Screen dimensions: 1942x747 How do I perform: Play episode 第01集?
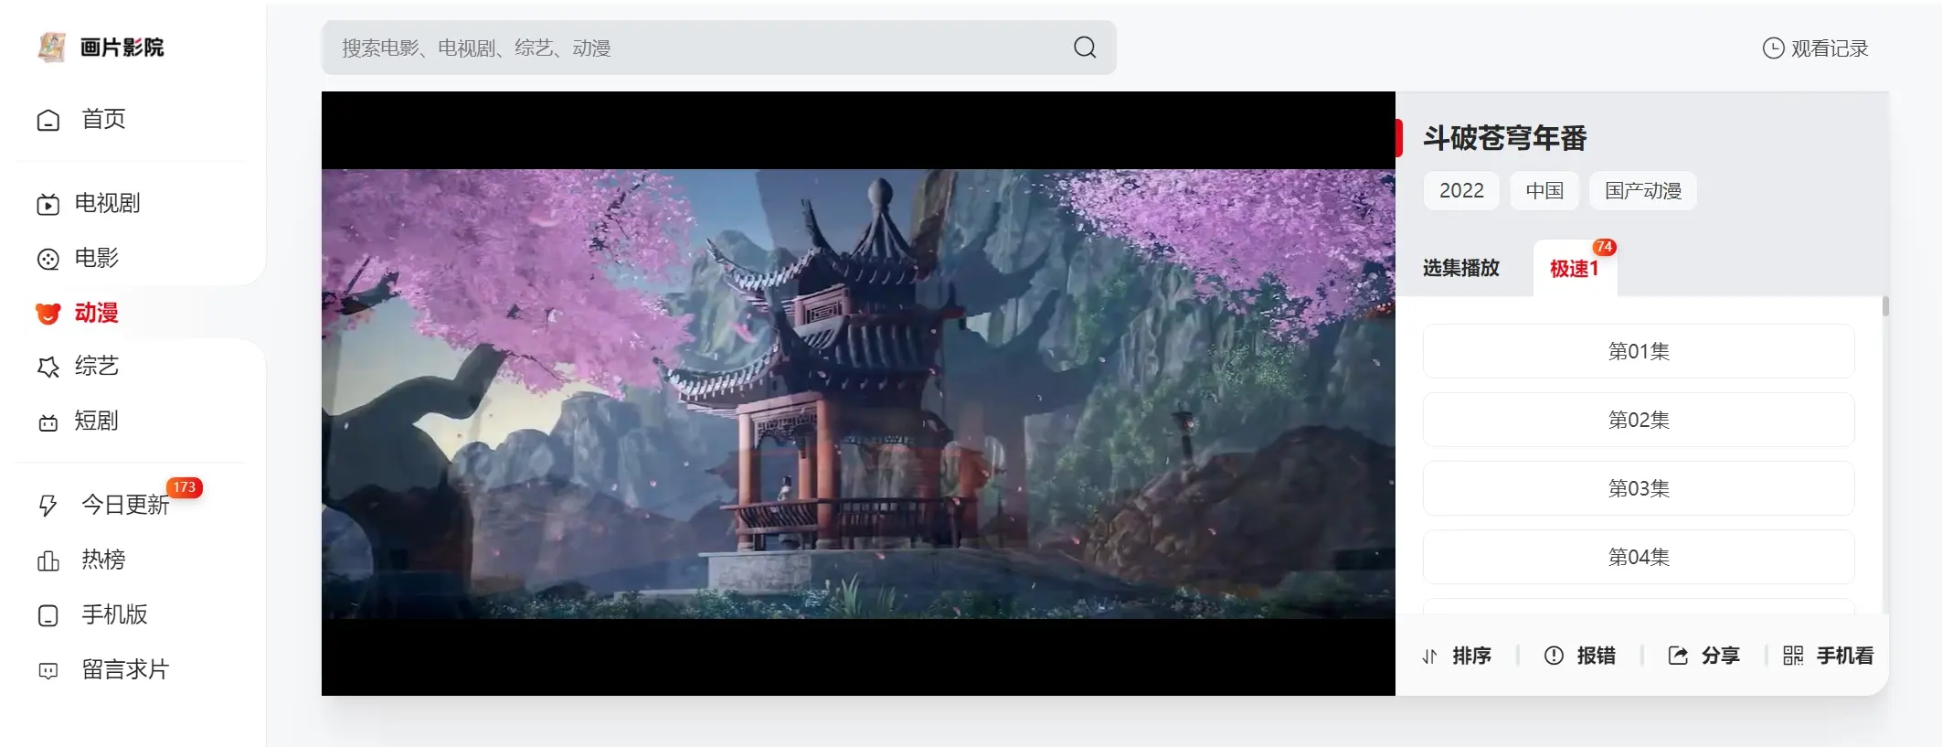point(1639,351)
